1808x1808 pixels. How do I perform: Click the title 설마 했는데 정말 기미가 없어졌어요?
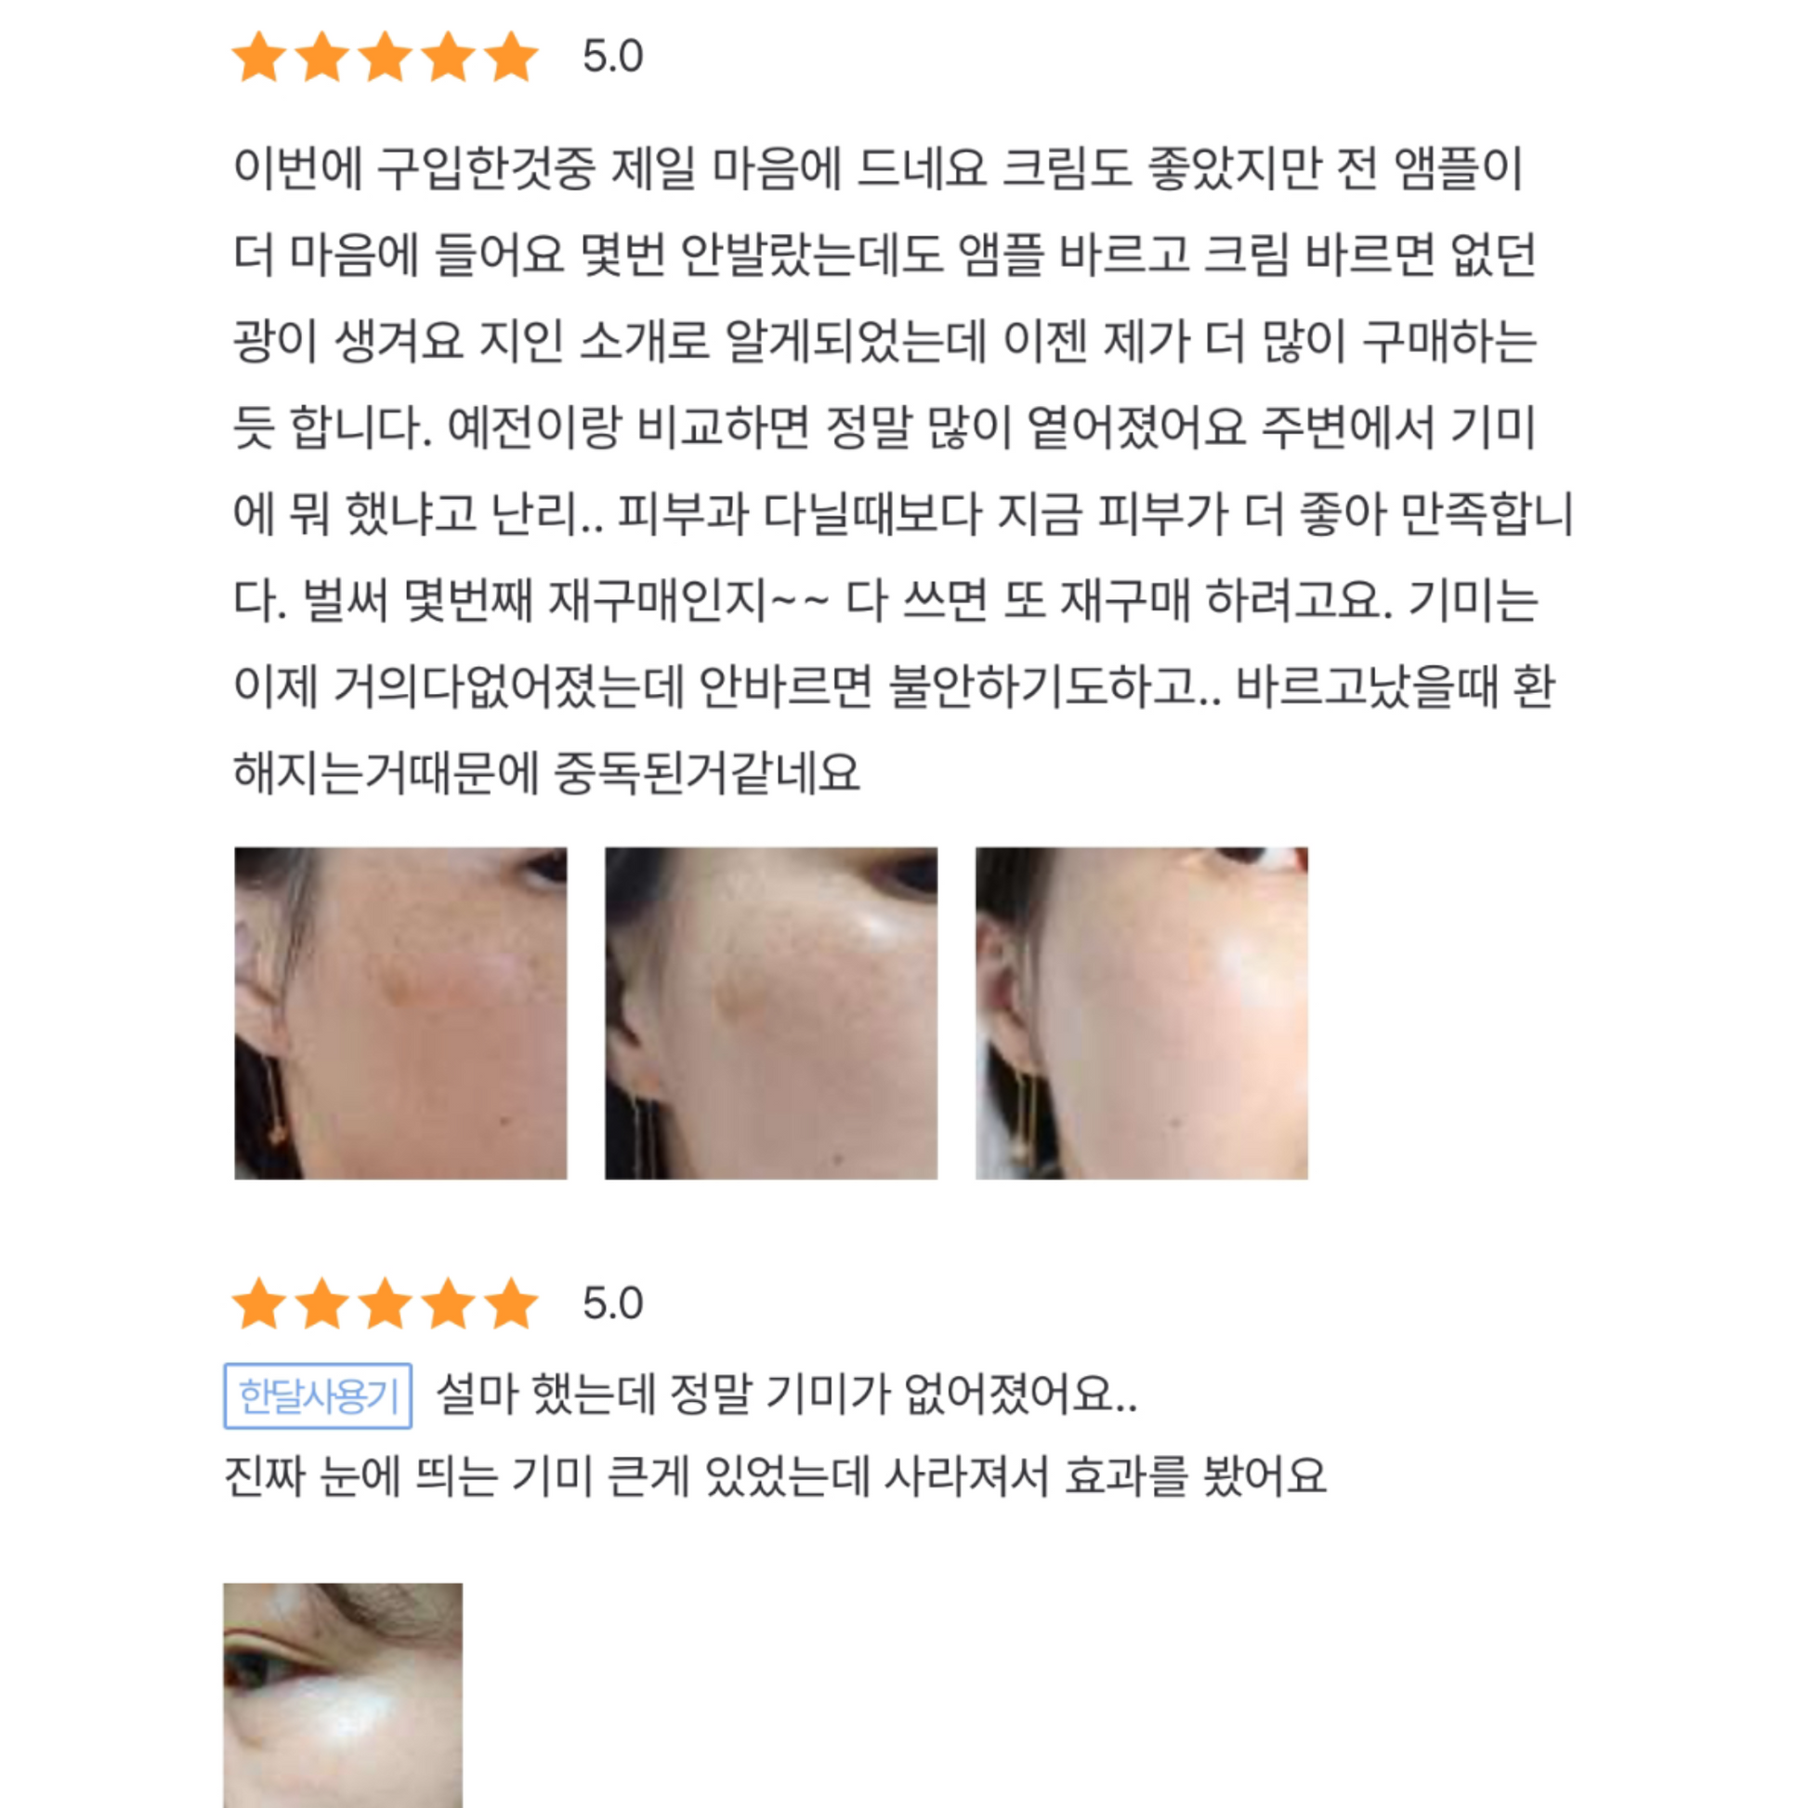(786, 1395)
